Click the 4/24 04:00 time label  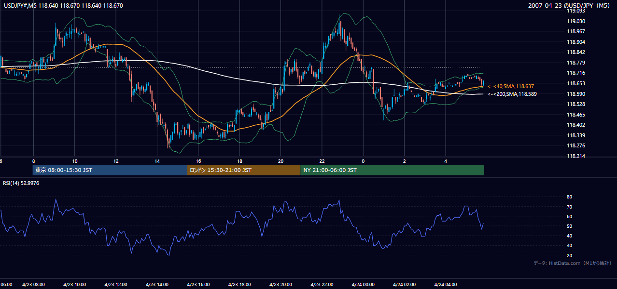tap(446, 285)
